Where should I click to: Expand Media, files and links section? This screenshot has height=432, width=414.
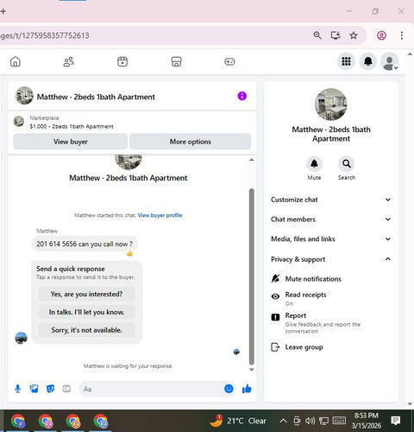pos(331,238)
